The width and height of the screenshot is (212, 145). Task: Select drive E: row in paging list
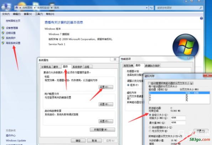tap(179, 98)
